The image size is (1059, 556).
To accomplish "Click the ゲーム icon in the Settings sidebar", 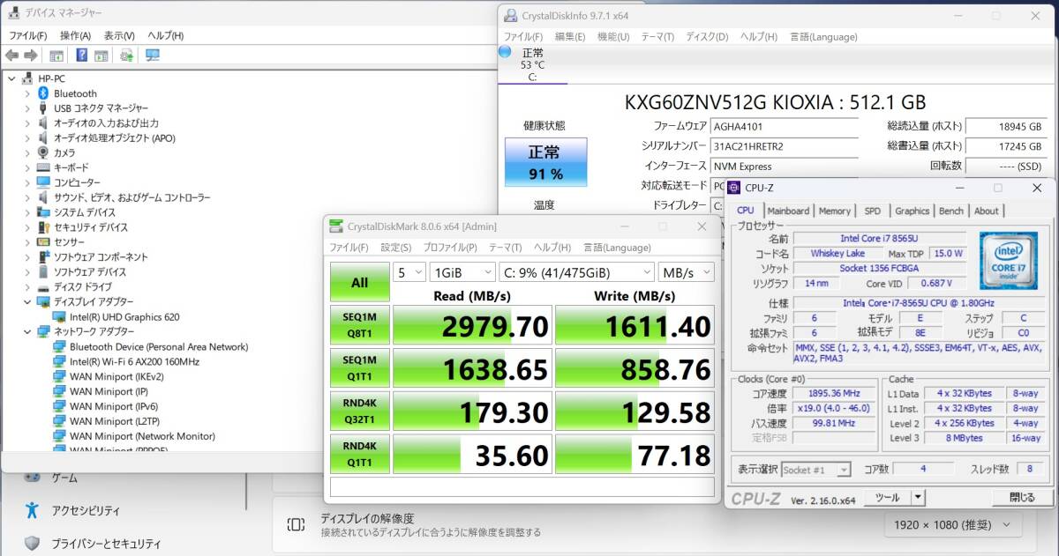I will click(x=32, y=477).
